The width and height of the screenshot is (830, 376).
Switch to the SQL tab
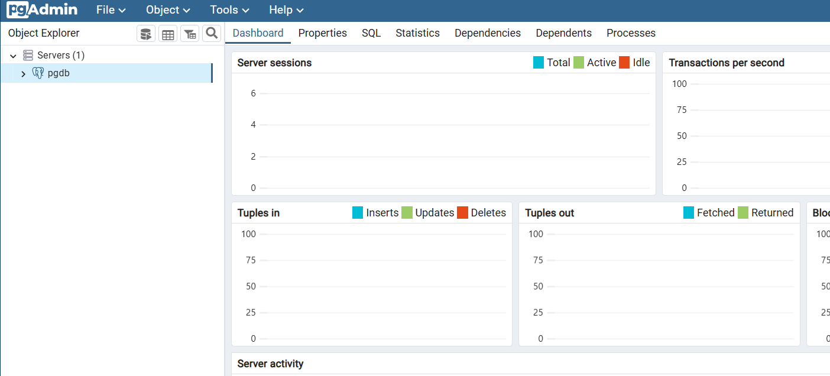(x=371, y=33)
